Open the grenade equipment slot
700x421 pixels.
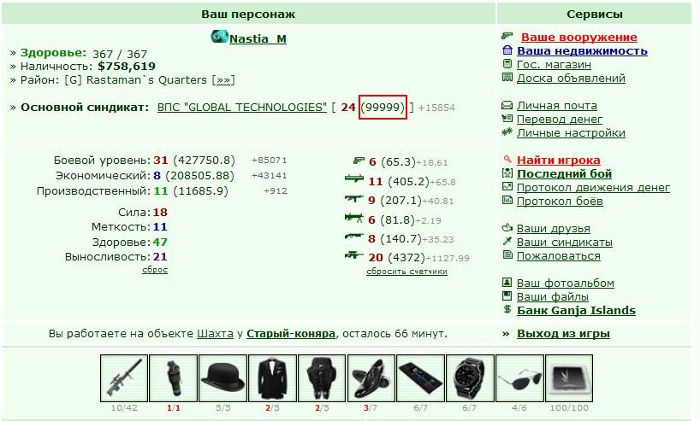173,378
